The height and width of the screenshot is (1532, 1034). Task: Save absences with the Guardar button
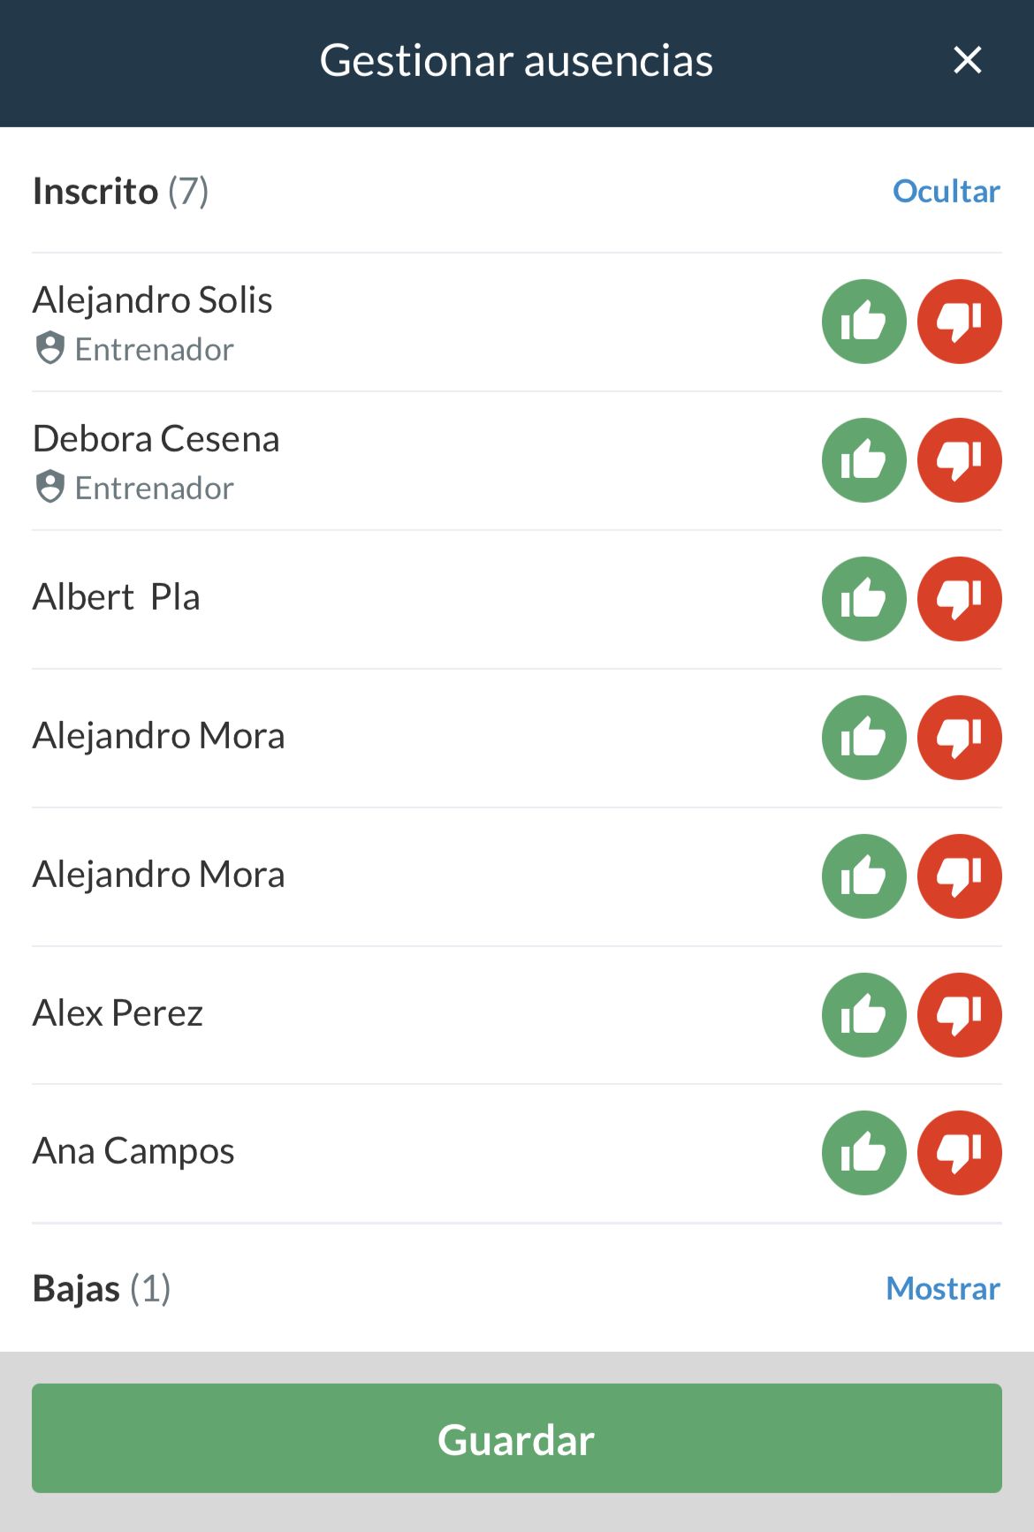(516, 1438)
